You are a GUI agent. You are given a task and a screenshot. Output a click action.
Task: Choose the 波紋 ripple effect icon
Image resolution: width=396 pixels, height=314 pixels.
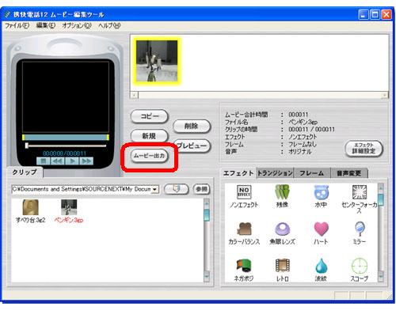321,266
